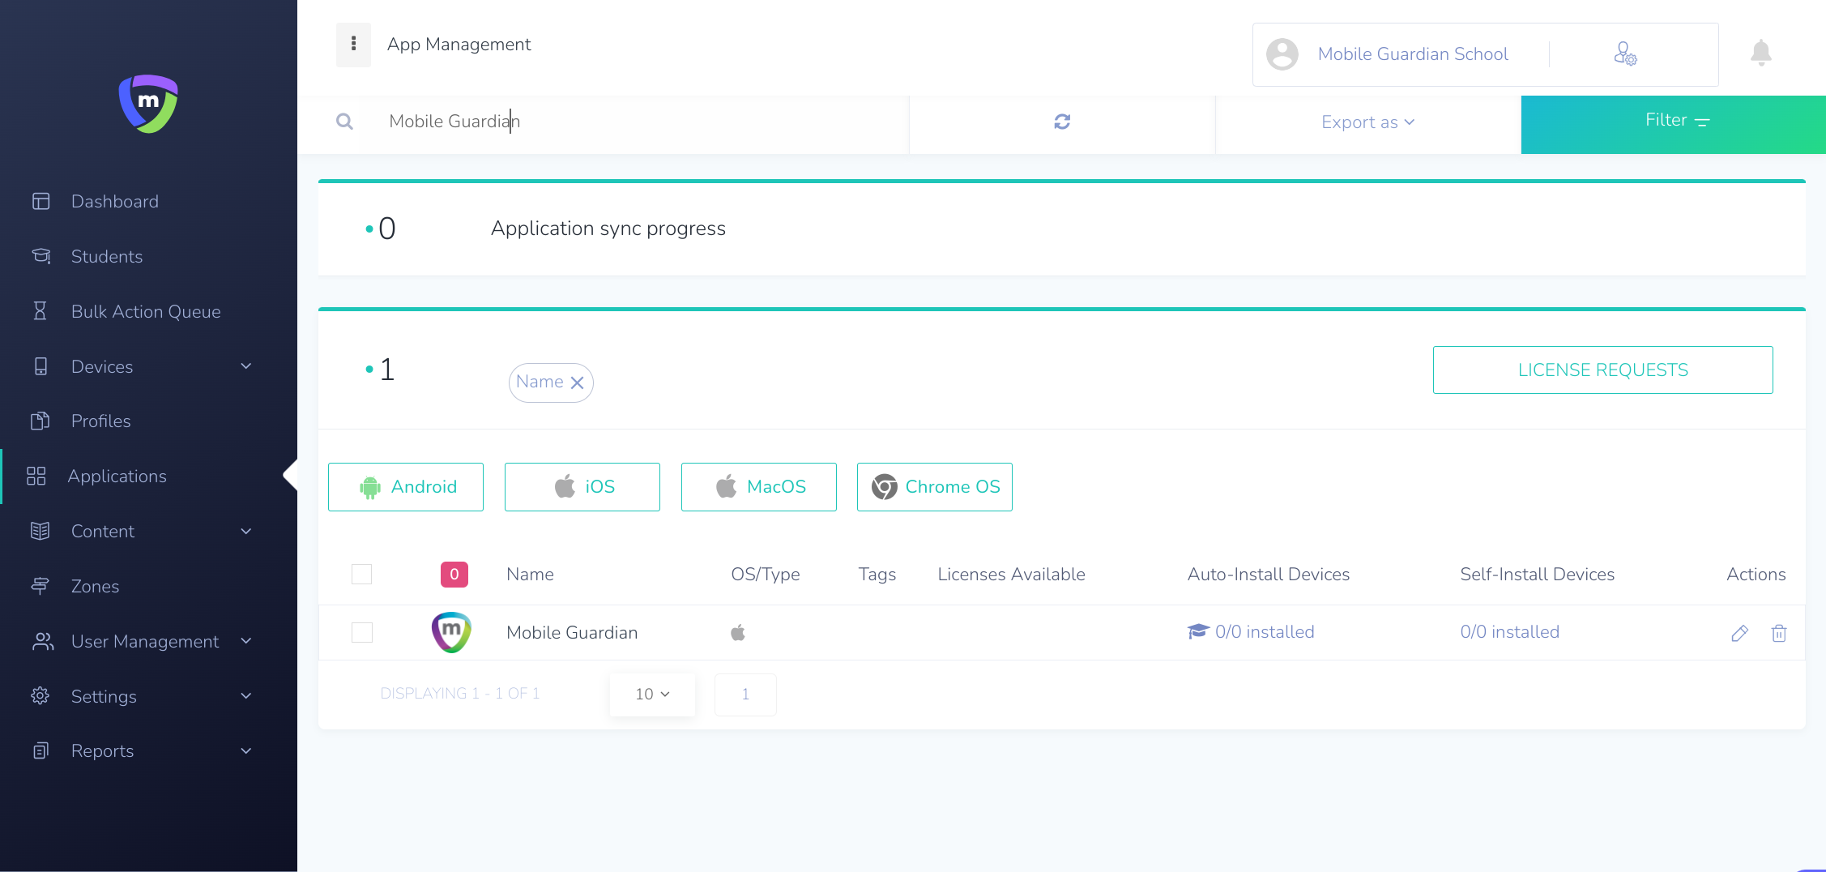Click the LICENSE REQUESTS button
Image resolution: width=1826 pixels, height=872 pixels.
(x=1603, y=370)
